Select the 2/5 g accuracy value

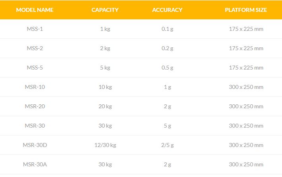tap(167, 145)
